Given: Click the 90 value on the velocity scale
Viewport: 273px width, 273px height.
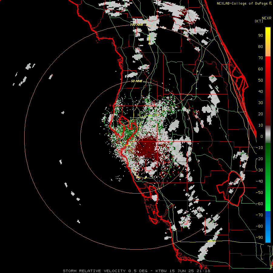Looking at the screenshot, I should pos(261,35).
